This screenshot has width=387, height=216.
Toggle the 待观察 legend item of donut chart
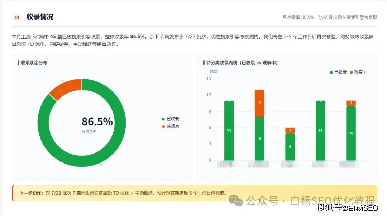(171, 126)
